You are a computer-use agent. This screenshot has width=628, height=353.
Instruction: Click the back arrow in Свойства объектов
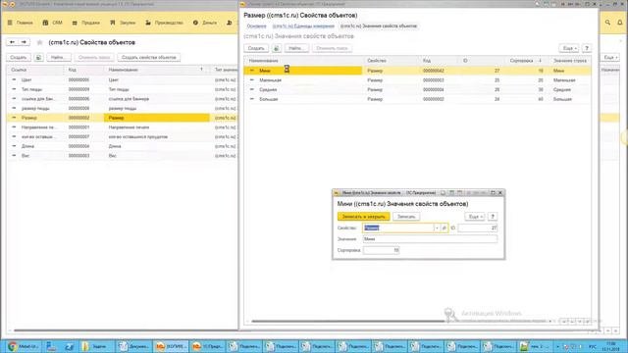[x=13, y=42]
